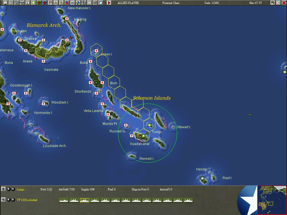Click the 'Buin' map label
Viewport: 287px width, 215px height.
[114, 83]
